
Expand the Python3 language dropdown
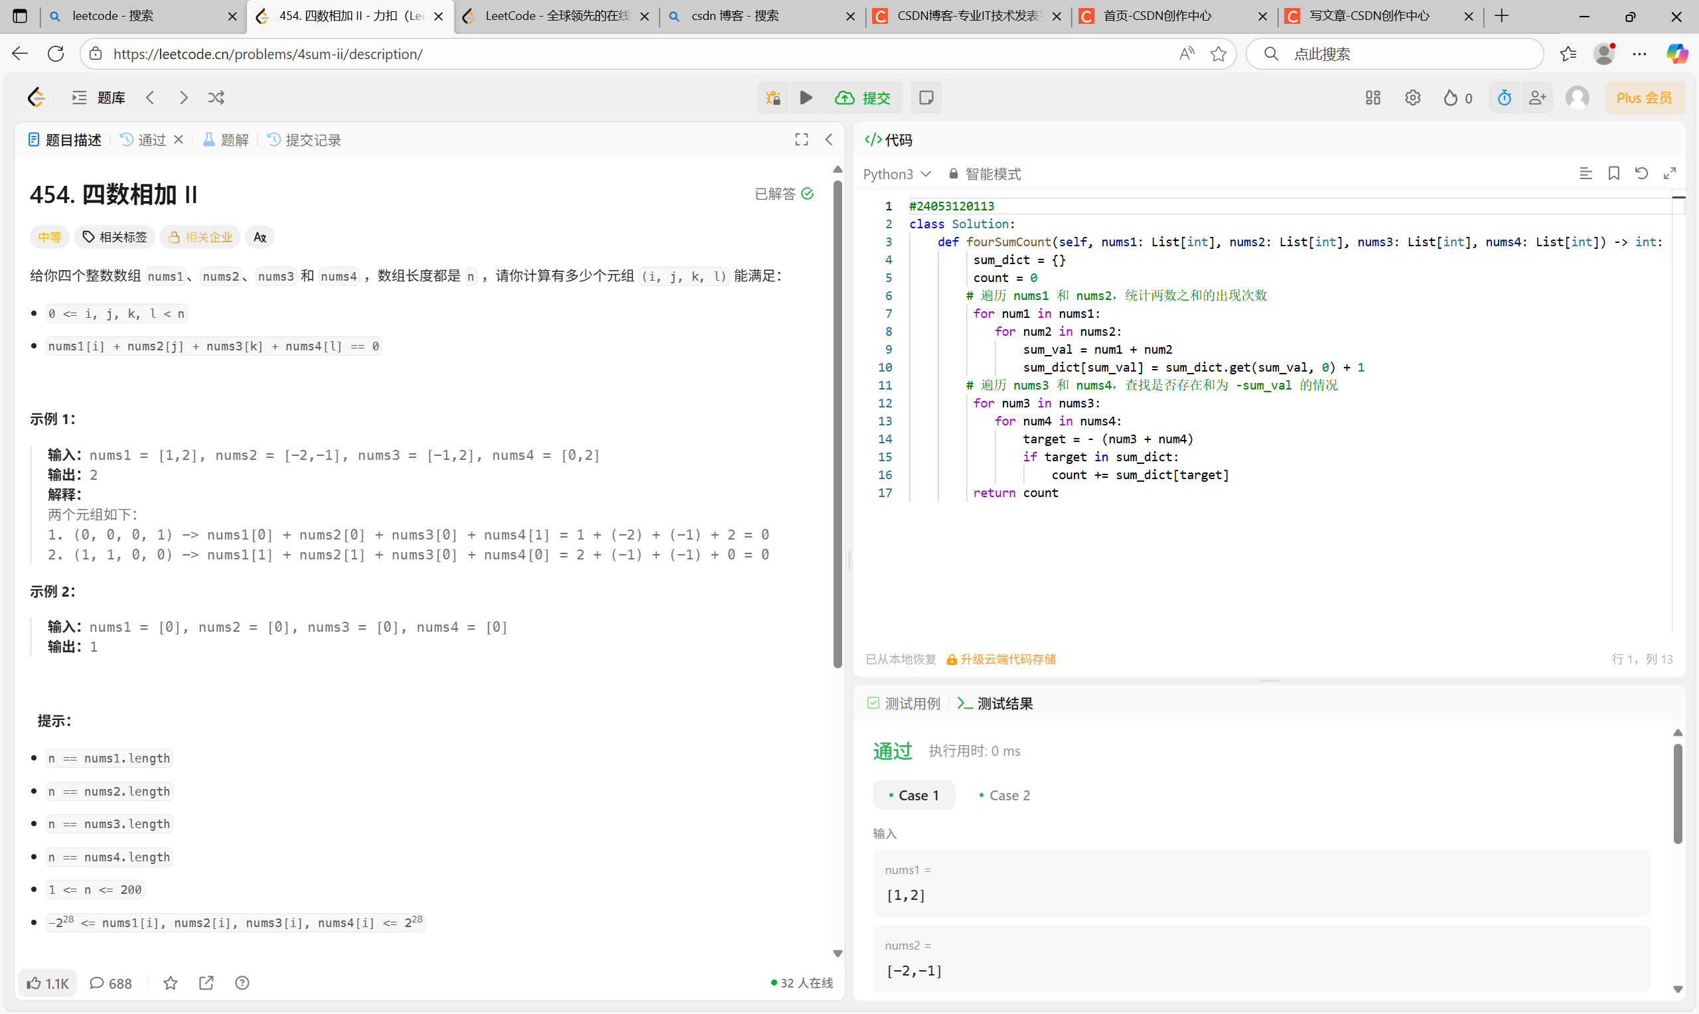897,175
